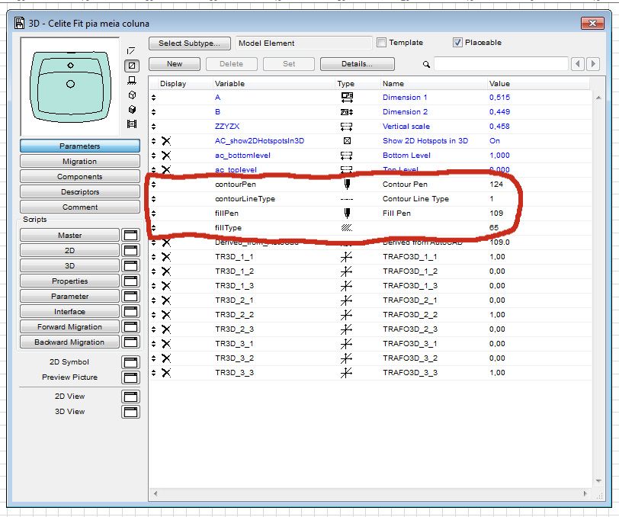Select the 3D wireframe preview icon

132,95
